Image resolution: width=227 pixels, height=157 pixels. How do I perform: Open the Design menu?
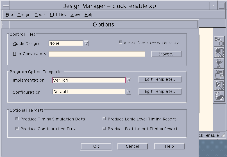pyautogui.click(x=24, y=15)
